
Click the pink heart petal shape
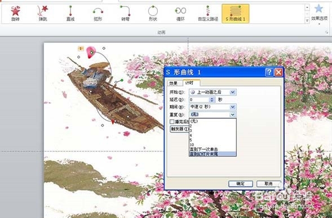coord(91,52)
